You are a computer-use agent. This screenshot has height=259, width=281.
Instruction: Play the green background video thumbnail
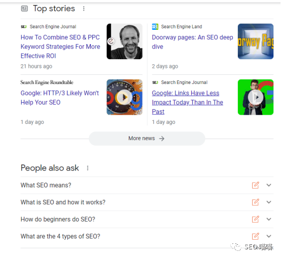[256, 97]
